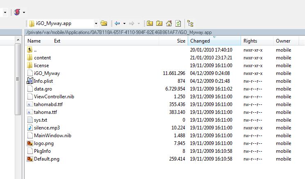305x179 pixels.
Task: Open the iGO_Myway.app directory dropdown
Action: click(96, 23)
